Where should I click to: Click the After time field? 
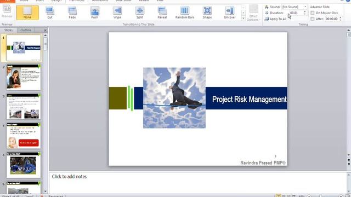[x=332, y=19]
